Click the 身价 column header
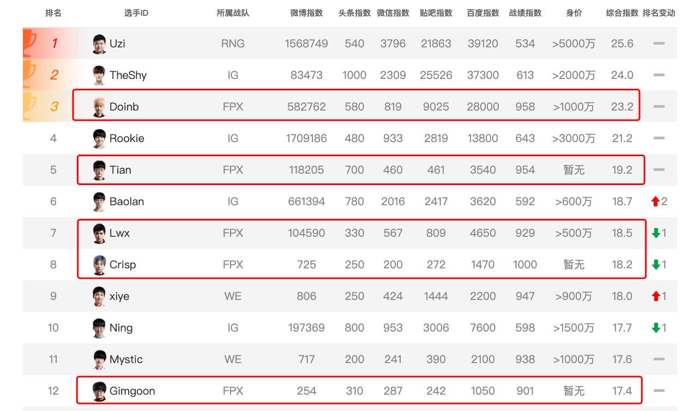 pyautogui.click(x=574, y=13)
